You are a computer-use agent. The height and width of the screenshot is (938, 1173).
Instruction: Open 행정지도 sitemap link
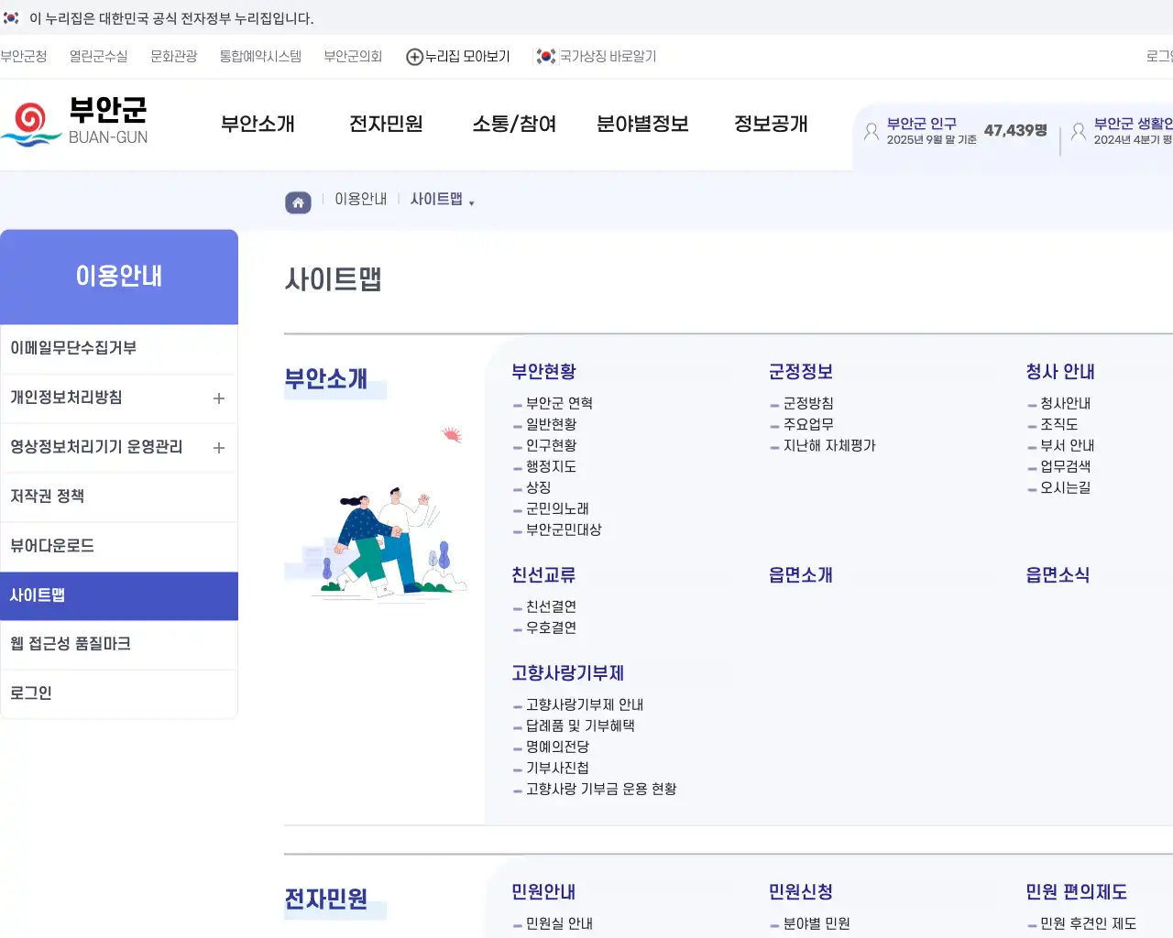pos(551,466)
